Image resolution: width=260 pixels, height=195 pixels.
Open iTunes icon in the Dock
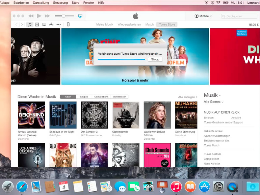(176, 187)
